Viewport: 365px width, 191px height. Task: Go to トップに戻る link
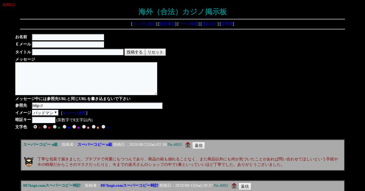pos(144,24)
